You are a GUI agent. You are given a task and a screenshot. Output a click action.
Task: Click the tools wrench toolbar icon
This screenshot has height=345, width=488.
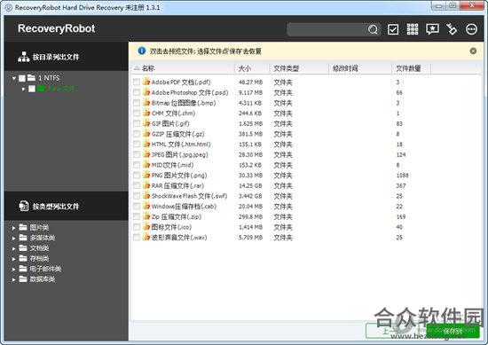(452, 29)
